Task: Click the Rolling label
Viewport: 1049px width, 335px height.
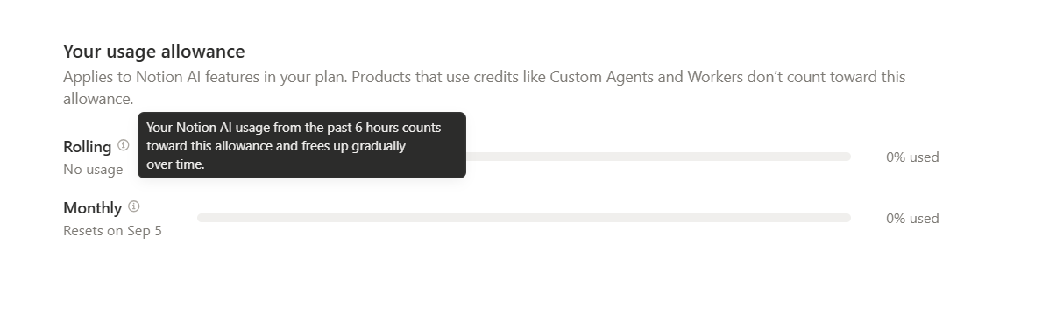Action: tap(87, 147)
